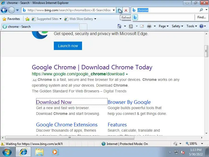209x157 pixels.
Task: Show hidden tray icons arrow
Action: click(170, 152)
